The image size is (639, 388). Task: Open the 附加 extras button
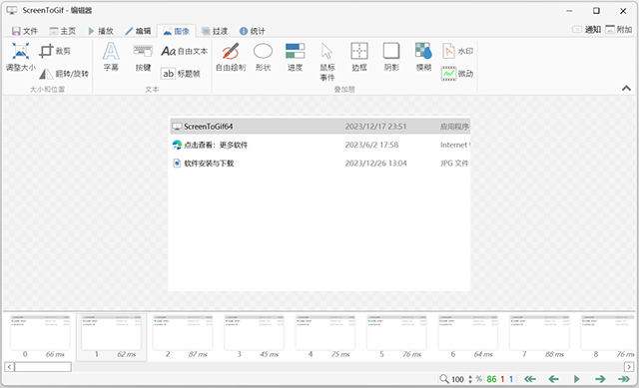619,29
